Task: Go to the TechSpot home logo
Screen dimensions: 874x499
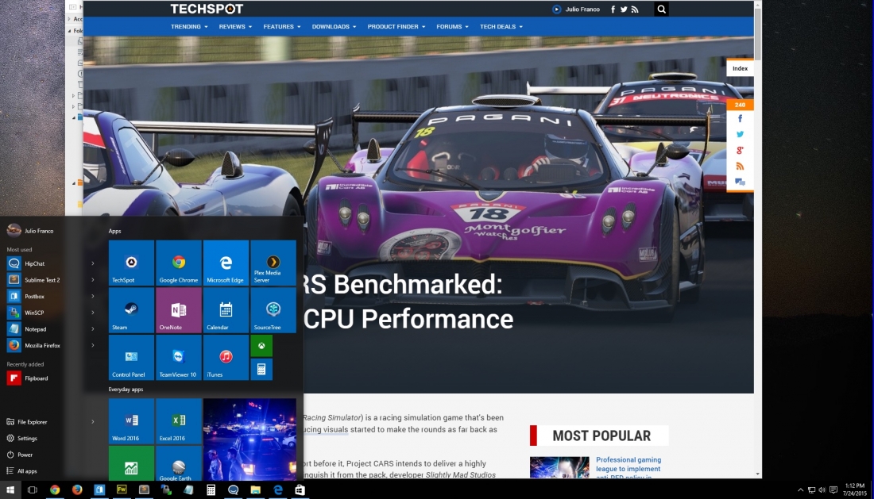Action: pos(207,9)
